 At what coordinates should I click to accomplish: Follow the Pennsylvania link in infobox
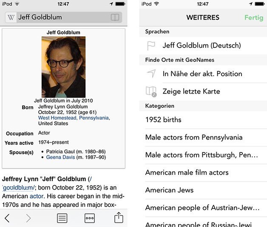[x=94, y=118]
